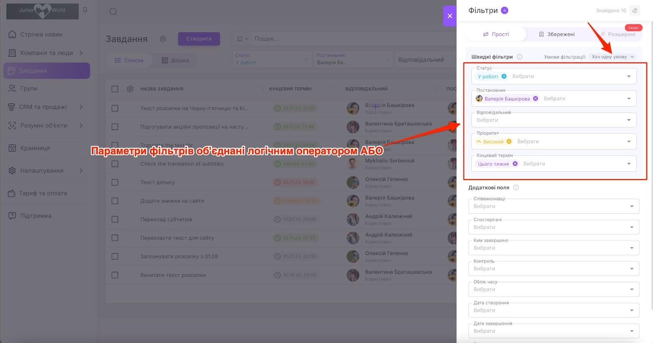The height and width of the screenshot is (343, 653).
Task: Select the Прості filters tab
Action: tap(496, 34)
